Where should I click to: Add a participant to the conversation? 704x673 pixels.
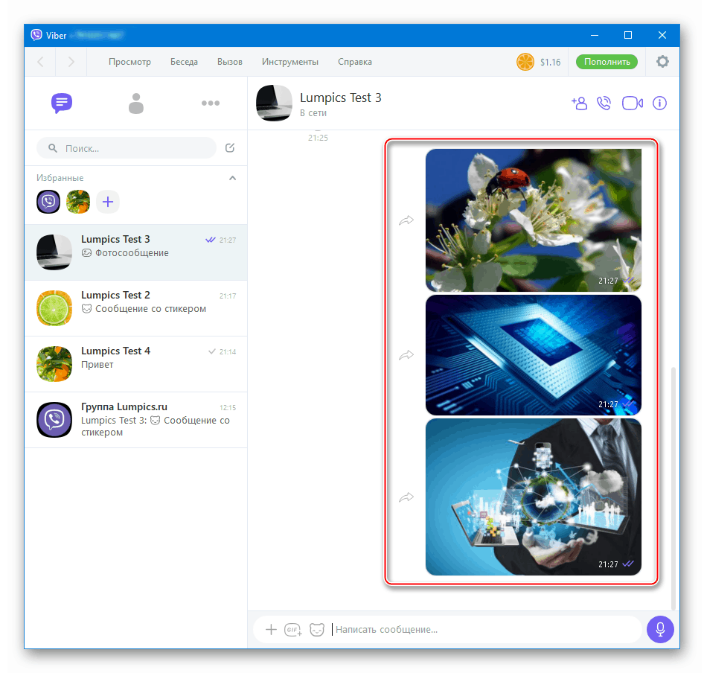580,103
